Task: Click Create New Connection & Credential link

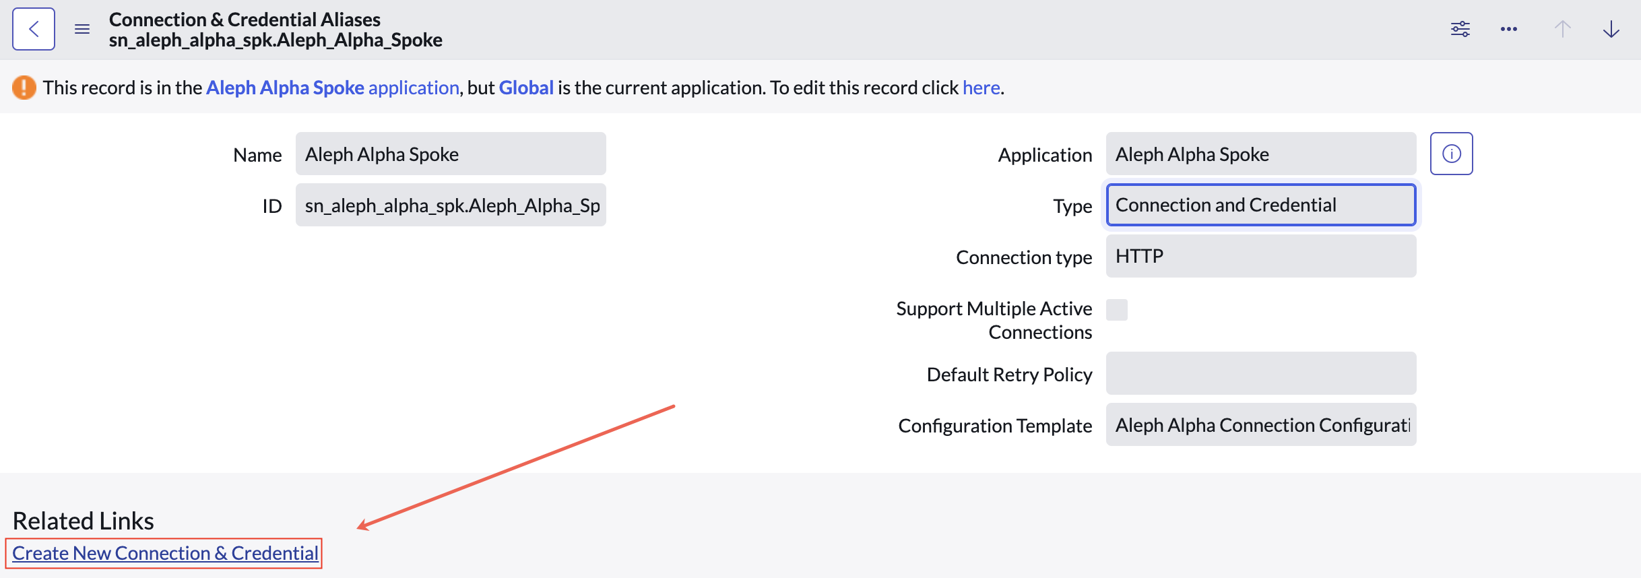Action: click(x=165, y=553)
